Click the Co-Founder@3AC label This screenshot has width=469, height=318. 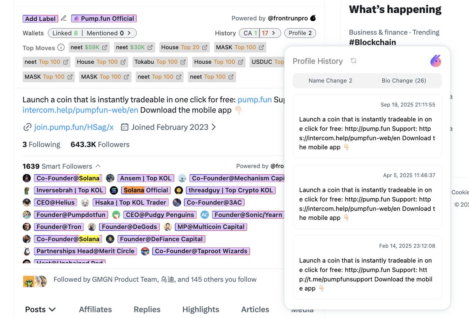coord(214,202)
